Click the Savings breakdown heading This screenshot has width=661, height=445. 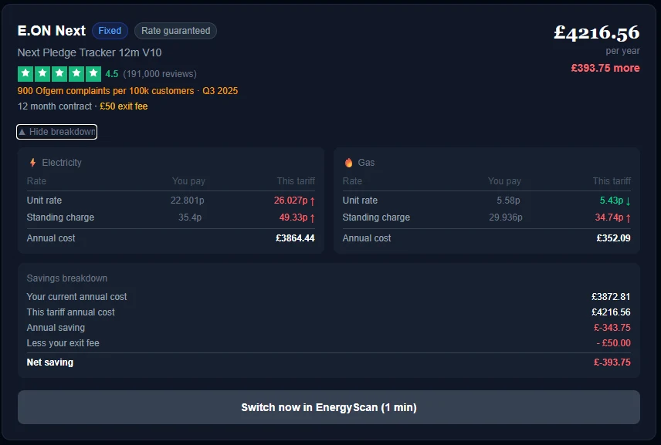[x=67, y=278]
